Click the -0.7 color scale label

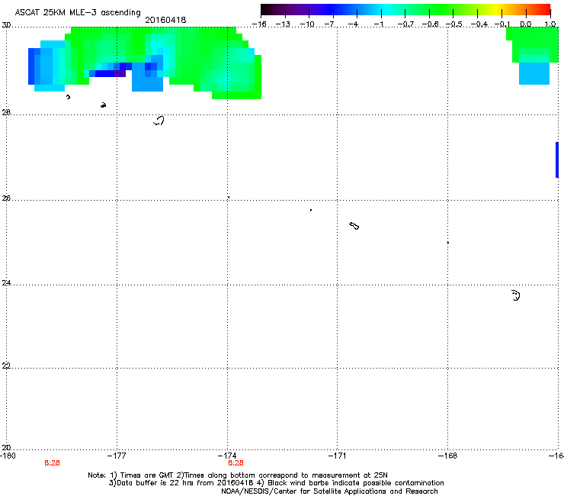405,24
